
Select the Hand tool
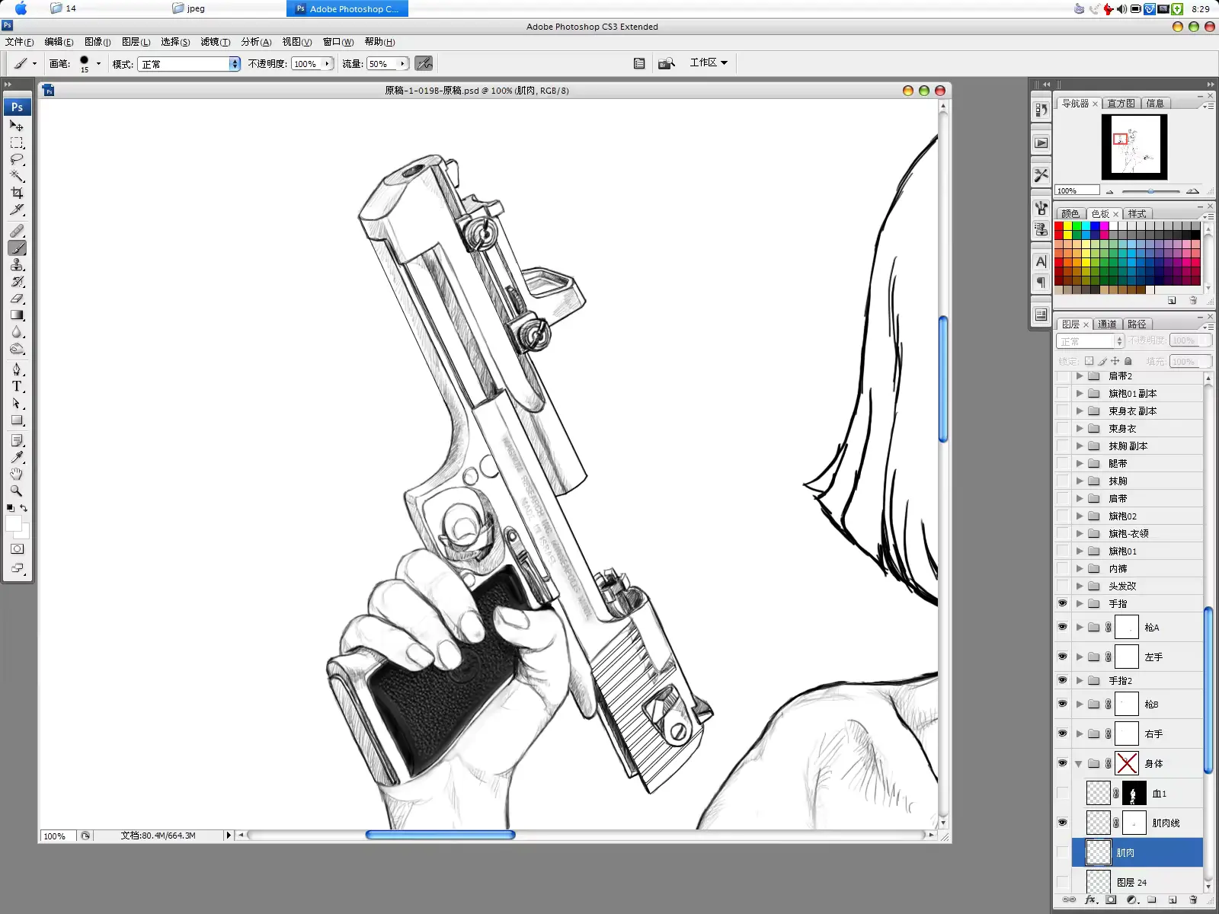(x=17, y=474)
